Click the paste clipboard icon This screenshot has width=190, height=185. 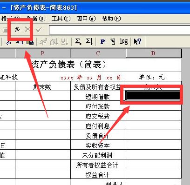pyautogui.click(x=30, y=42)
